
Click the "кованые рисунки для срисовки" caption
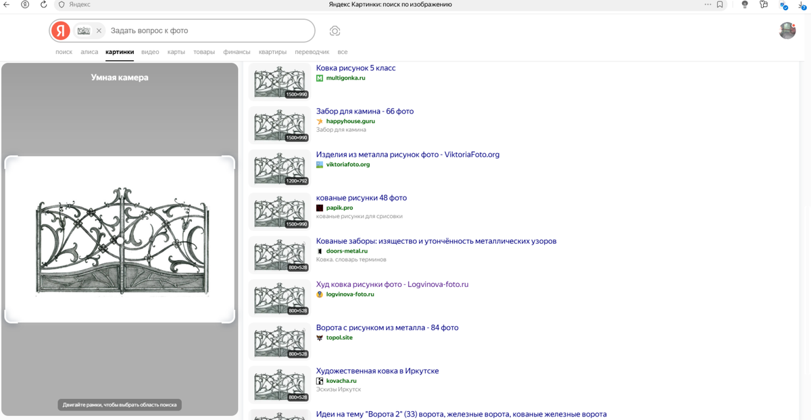coord(360,216)
